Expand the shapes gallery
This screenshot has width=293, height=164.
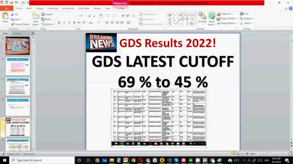point(196,24)
